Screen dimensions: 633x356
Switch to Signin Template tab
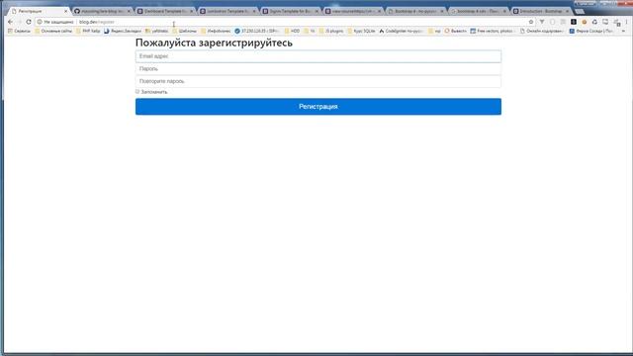(x=289, y=11)
